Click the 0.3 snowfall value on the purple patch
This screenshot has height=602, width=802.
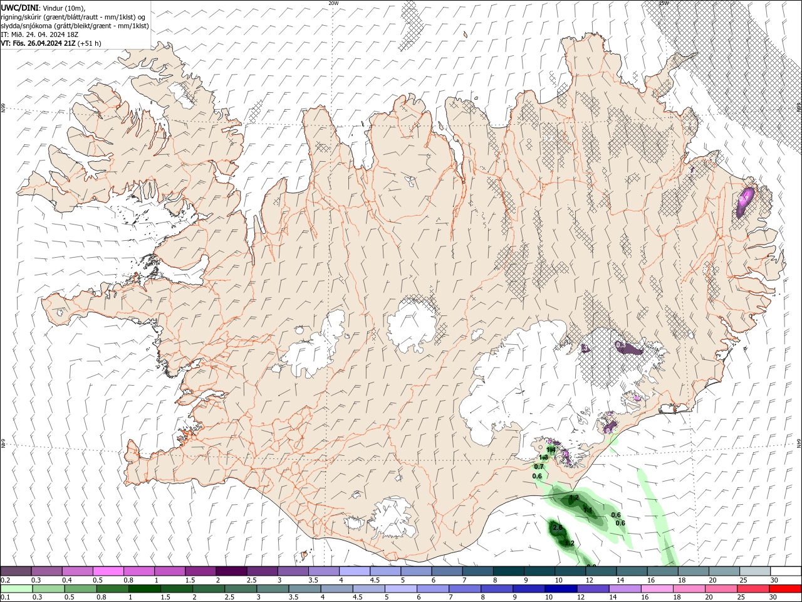point(621,345)
